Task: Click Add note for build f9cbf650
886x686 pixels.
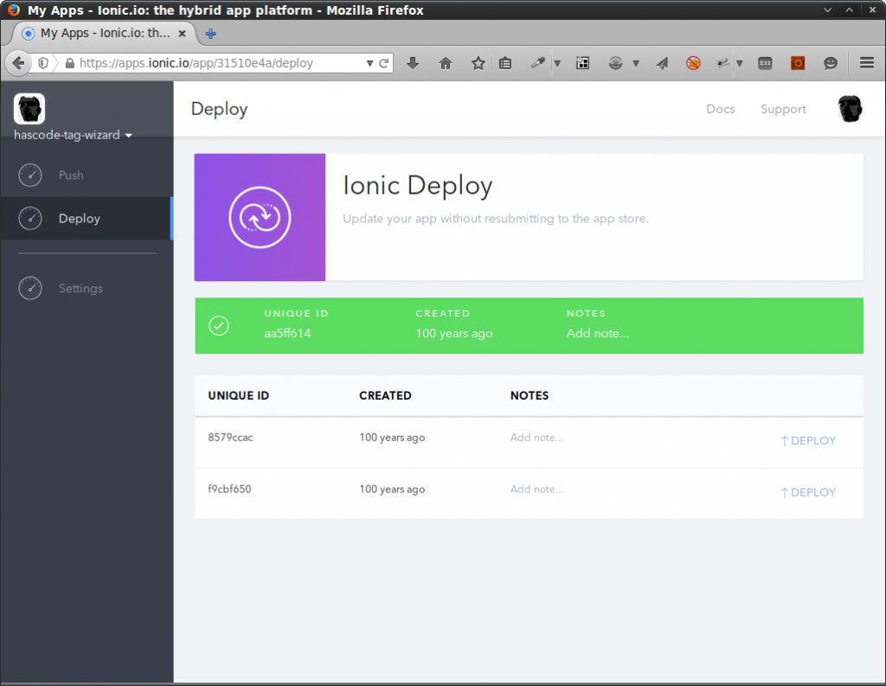Action: coord(536,489)
